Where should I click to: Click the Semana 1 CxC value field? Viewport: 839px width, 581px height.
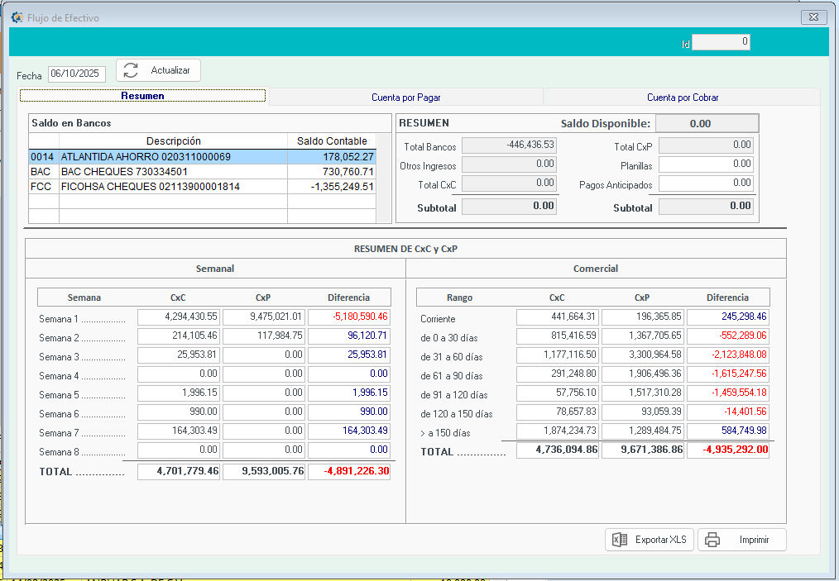click(x=179, y=317)
